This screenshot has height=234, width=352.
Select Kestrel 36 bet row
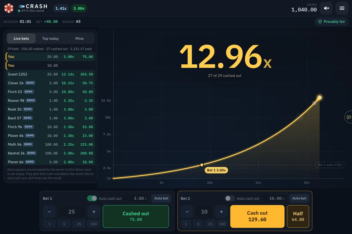click(x=50, y=153)
